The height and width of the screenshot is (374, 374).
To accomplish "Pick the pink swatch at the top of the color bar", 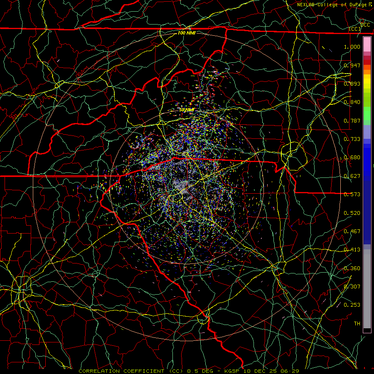I will point(367,44).
